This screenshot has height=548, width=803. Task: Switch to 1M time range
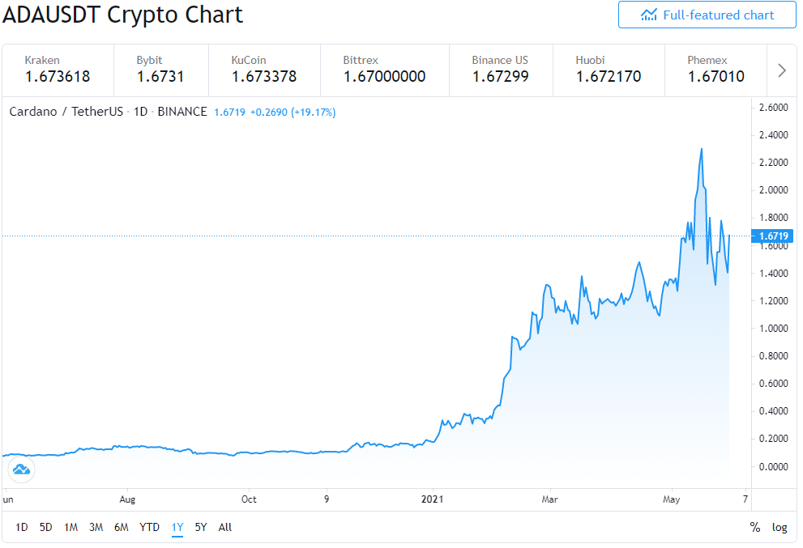(x=70, y=527)
